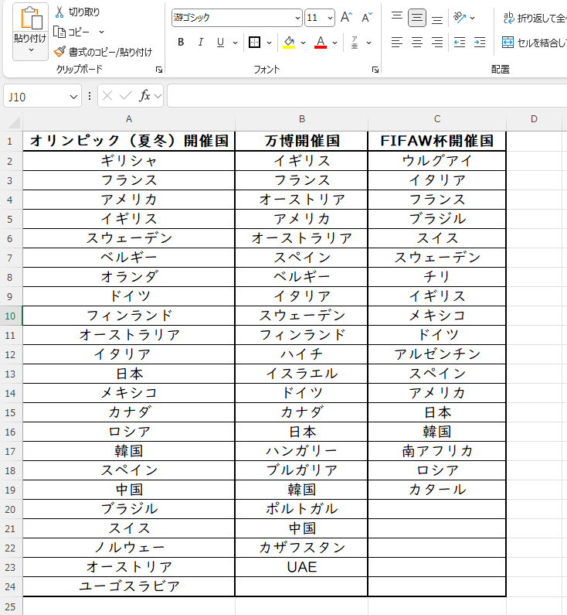Toggle Underline formatting
Viewport: 567px width, 615px height.
[220, 42]
